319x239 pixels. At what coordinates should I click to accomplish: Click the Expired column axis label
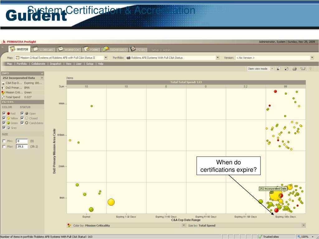click(86, 217)
